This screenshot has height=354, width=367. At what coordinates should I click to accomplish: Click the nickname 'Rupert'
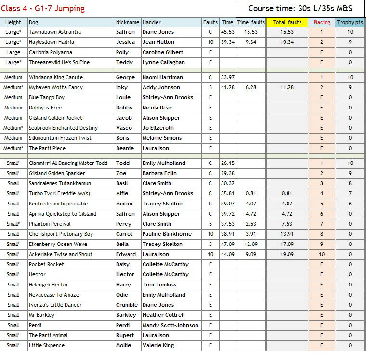125,336
